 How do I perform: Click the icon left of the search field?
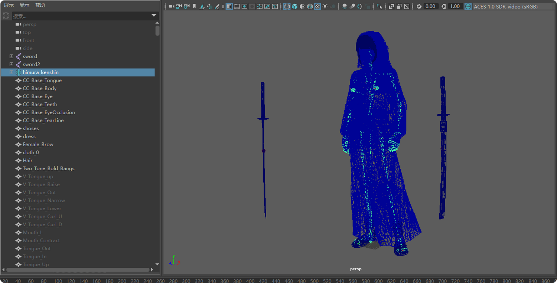[6, 16]
